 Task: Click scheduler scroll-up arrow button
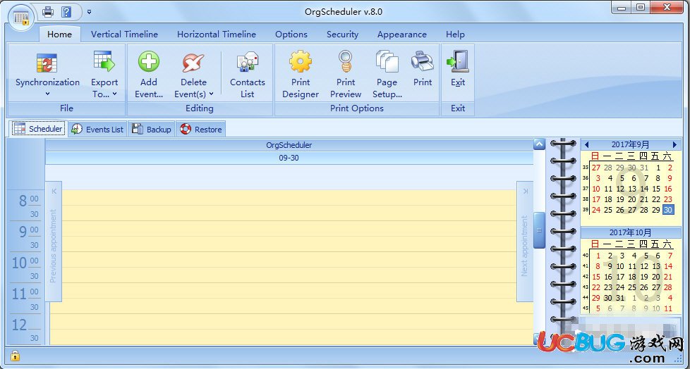[539, 144]
